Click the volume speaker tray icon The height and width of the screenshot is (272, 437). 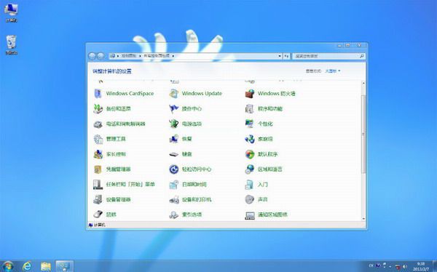coord(404,266)
